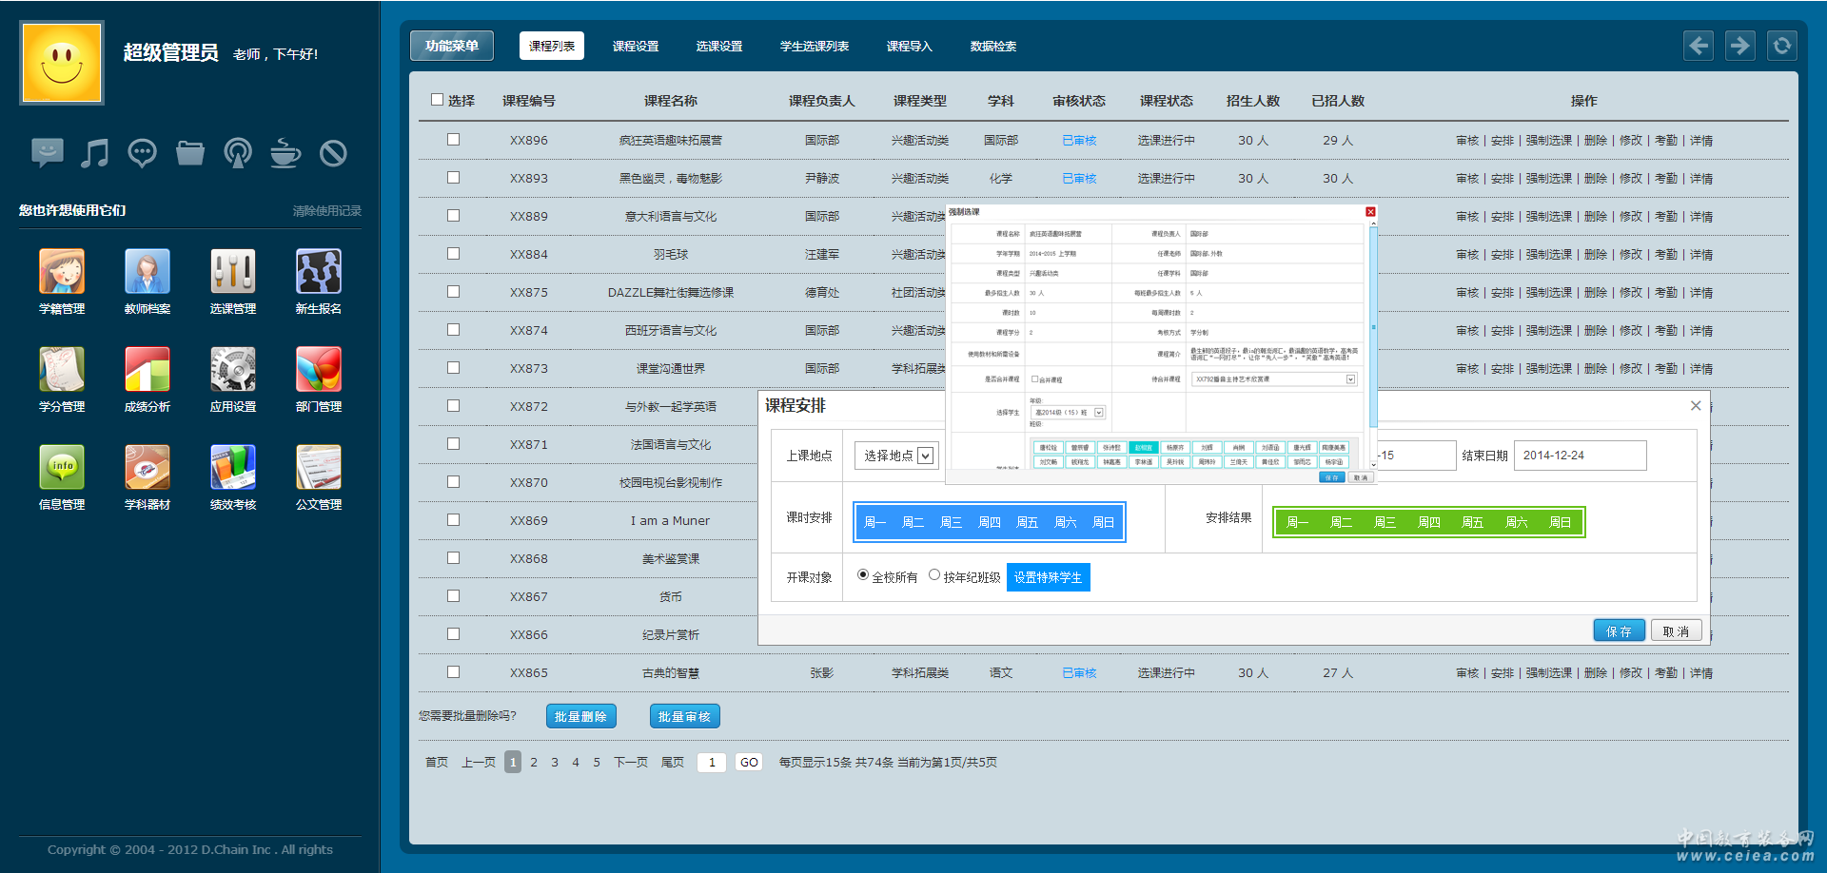Select the 按年纪班级 radio button

[934, 575]
